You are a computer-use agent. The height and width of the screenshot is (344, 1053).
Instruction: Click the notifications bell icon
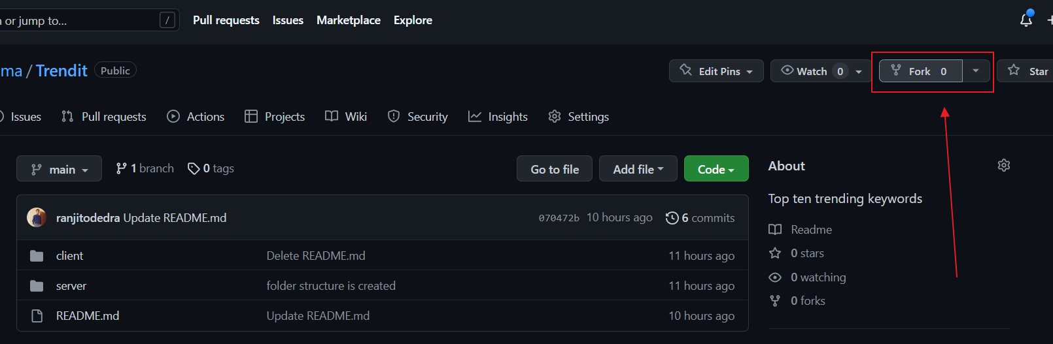(1026, 20)
